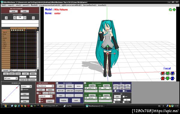
Task: Click the >> arrow beside pupil morph
Action: click(x=110, y=98)
